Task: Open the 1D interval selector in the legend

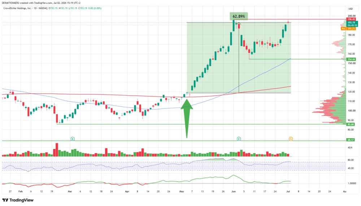Action: point(35,8)
